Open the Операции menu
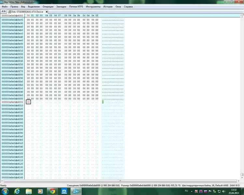244x195 pixels. 48,7
